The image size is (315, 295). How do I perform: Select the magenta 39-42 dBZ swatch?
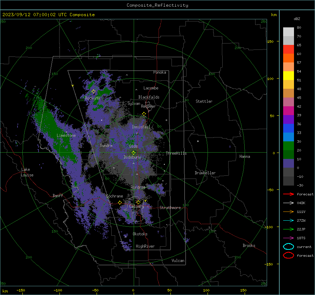[x=288, y=111]
